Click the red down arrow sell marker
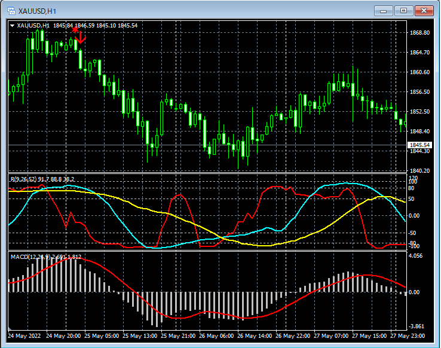This screenshot has height=348, width=441. [81, 38]
